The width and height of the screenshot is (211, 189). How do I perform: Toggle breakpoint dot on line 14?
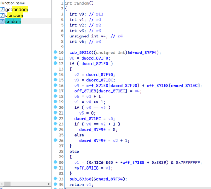point(56,74)
